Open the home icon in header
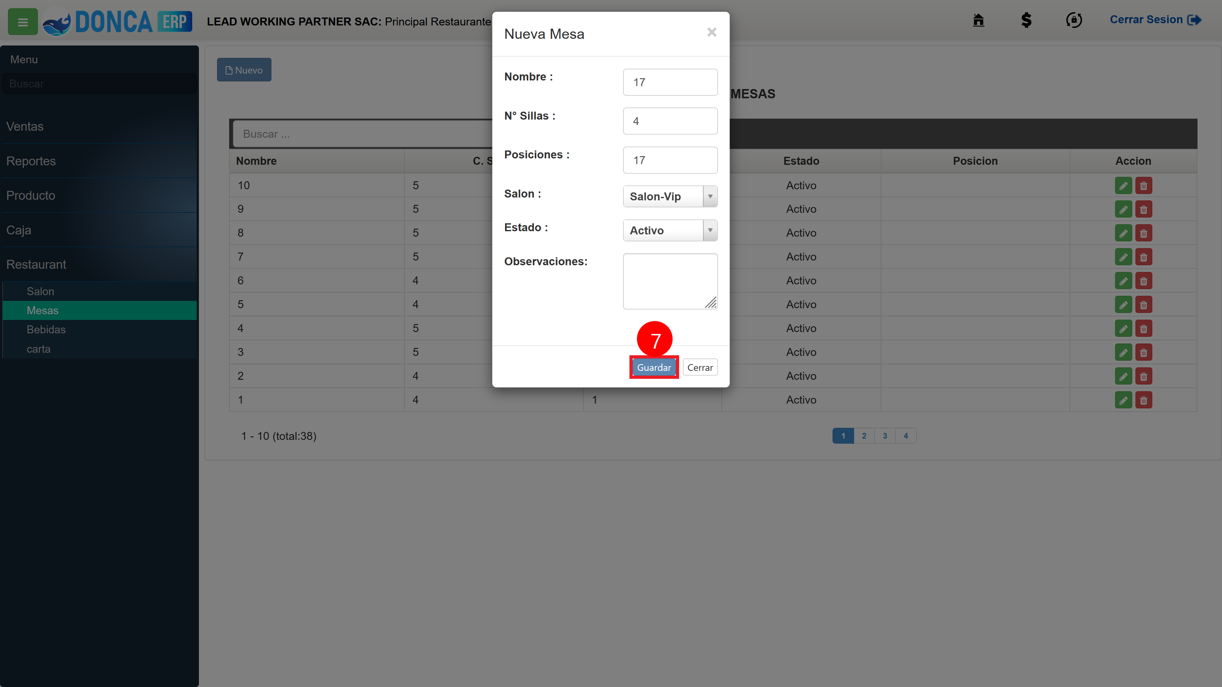This screenshot has width=1222, height=687. tap(978, 20)
